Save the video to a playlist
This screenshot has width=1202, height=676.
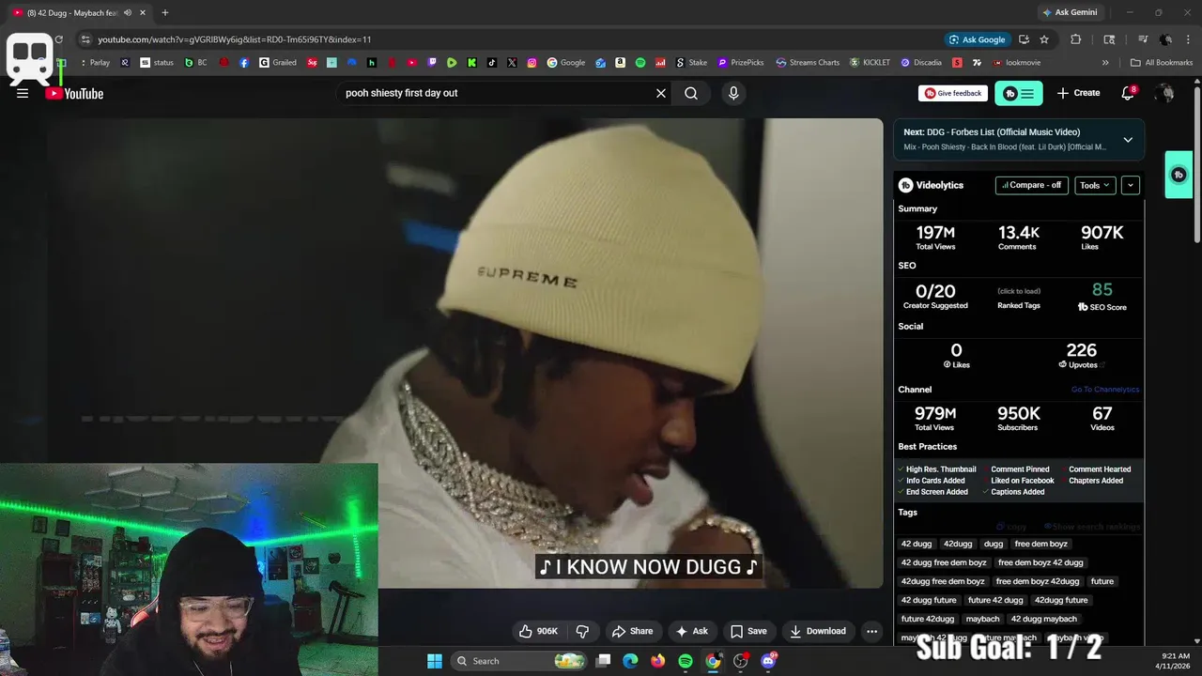(x=748, y=631)
